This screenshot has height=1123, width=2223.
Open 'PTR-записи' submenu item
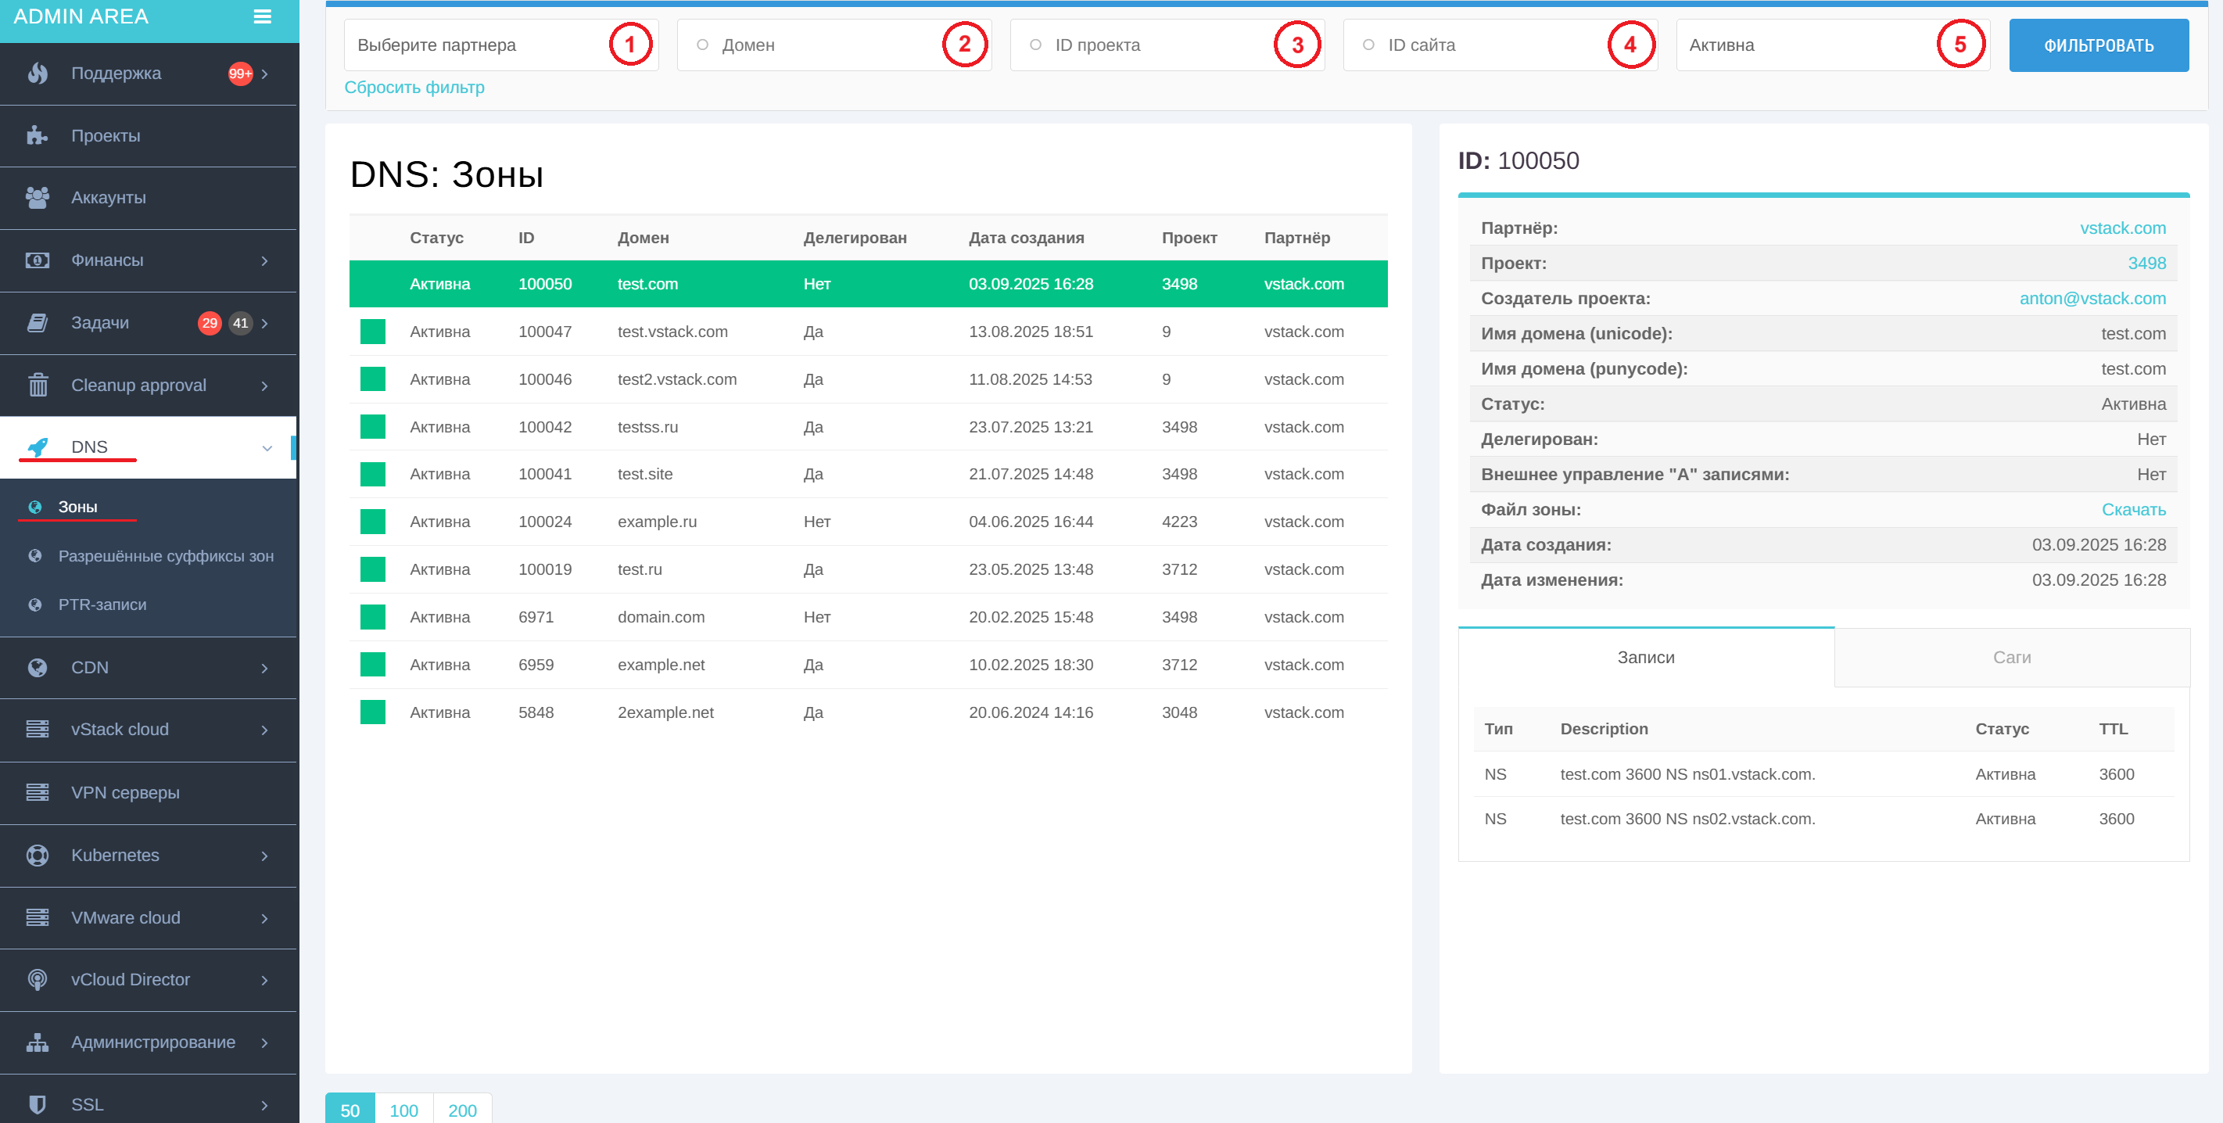(102, 605)
